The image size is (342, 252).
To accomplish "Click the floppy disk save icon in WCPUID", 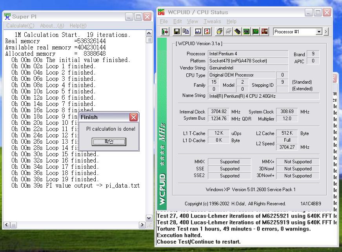I will [176, 32].
